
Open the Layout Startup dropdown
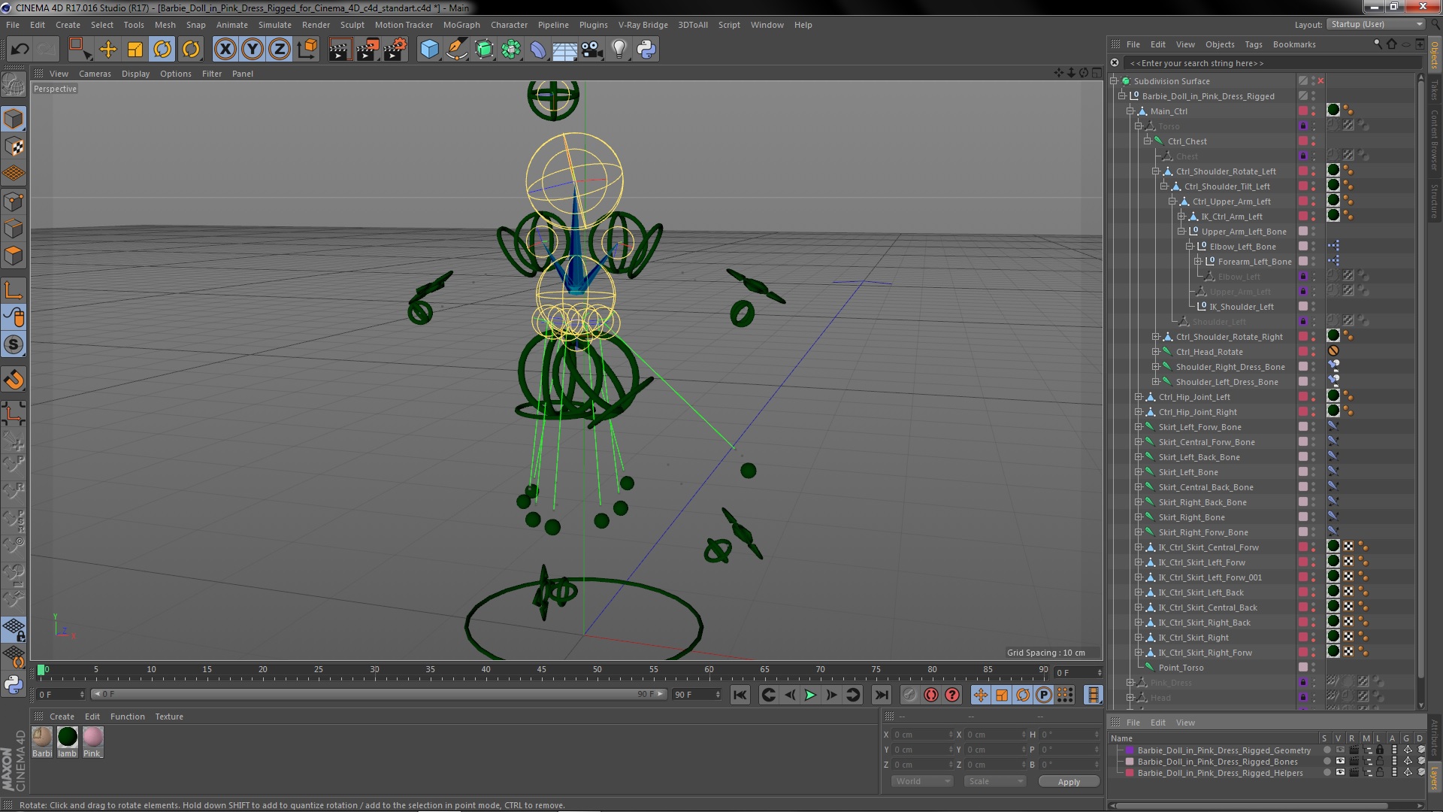coord(1375,24)
